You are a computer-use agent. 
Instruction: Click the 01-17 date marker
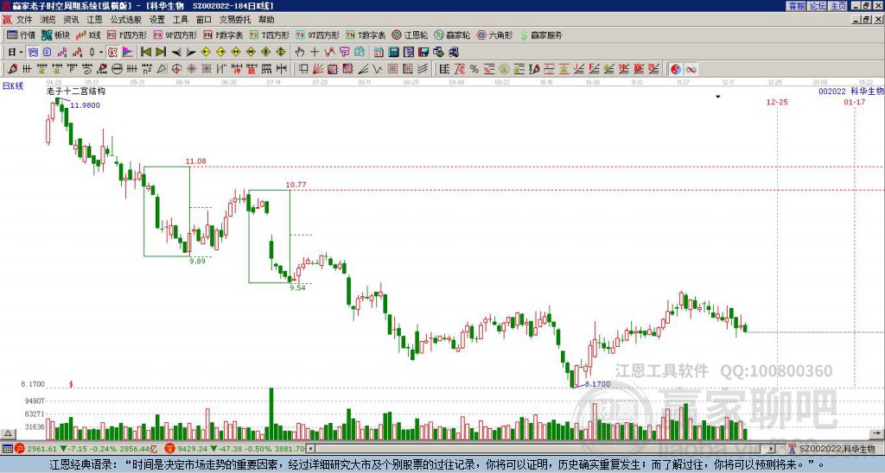point(855,102)
